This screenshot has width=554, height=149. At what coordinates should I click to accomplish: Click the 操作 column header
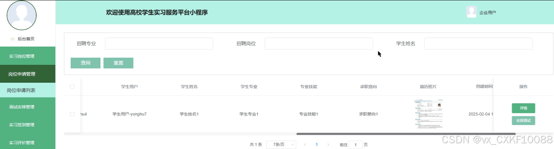[524, 87]
